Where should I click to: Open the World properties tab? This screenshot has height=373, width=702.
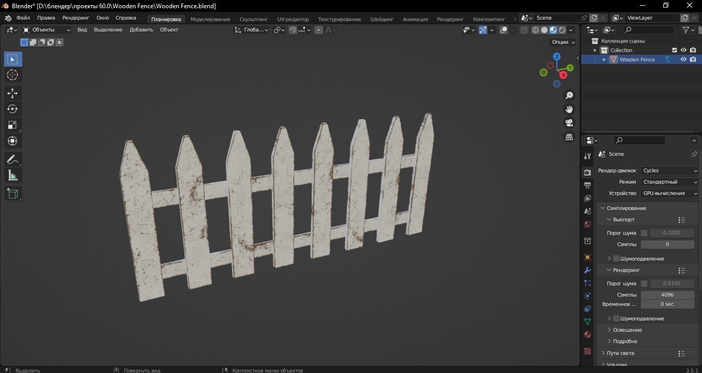[x=587, y=224]
